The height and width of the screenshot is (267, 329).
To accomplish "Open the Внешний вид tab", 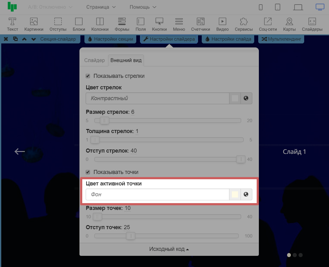I will pyautogui.click(x=126, y=60).
